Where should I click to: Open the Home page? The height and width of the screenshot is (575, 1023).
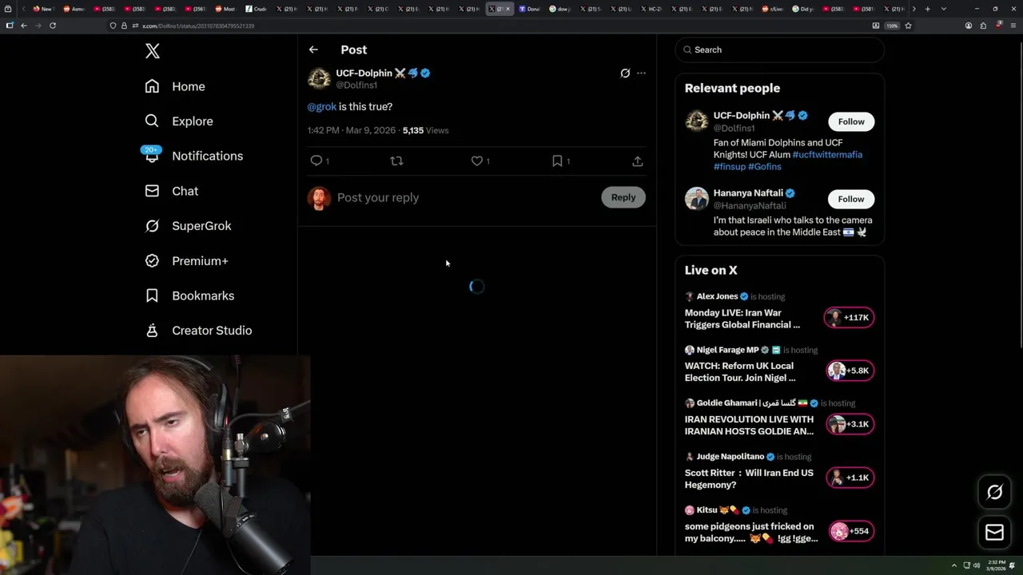tap(175, 86)
